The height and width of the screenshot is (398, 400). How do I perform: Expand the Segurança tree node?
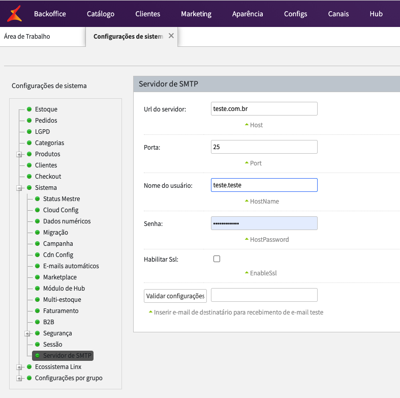coord(27,334)
